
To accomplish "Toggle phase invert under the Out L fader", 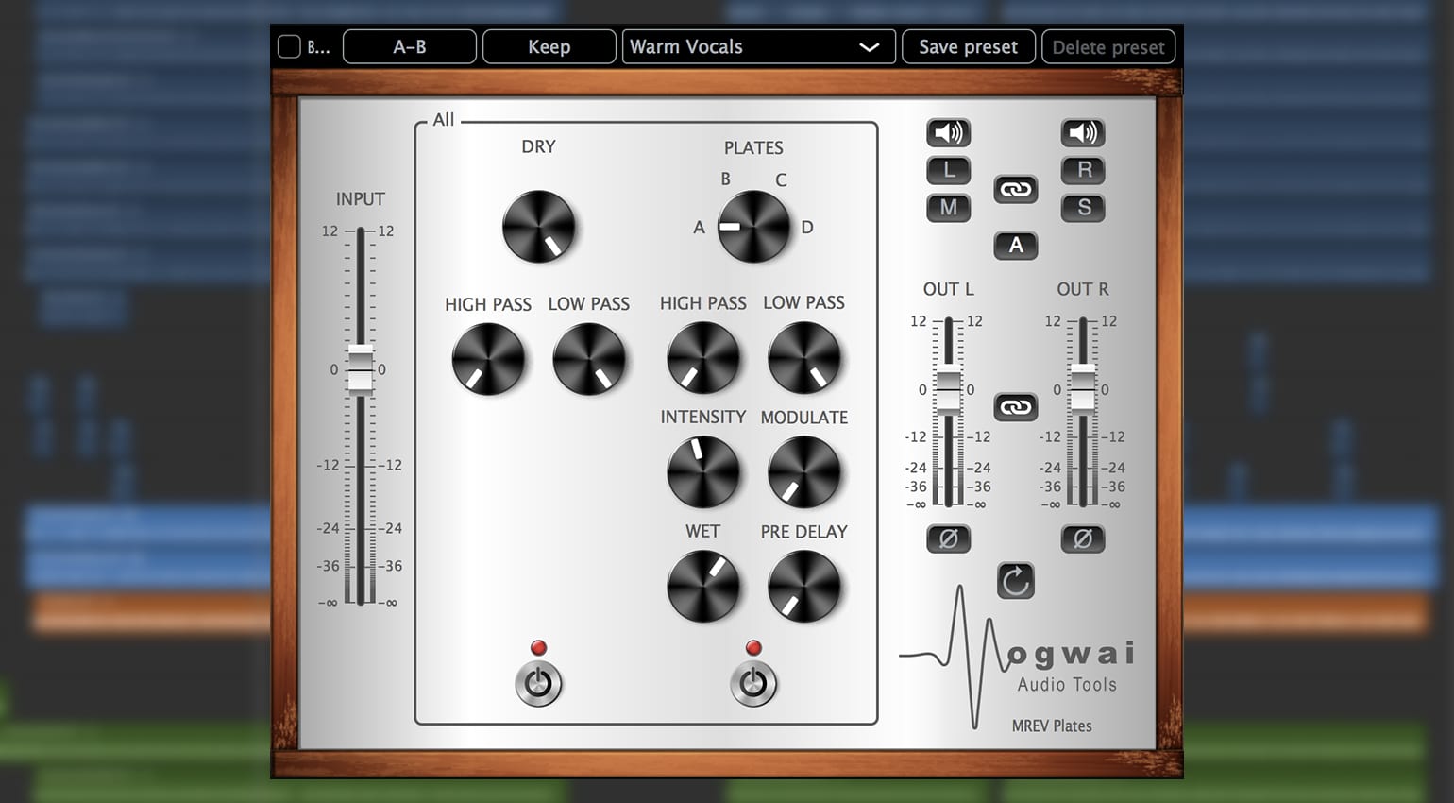I will (948, 539).
